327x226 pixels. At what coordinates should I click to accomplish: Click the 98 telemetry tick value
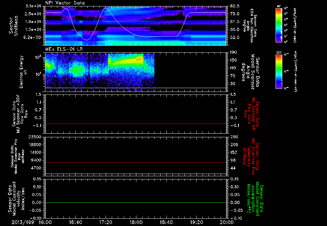(233, 160)
